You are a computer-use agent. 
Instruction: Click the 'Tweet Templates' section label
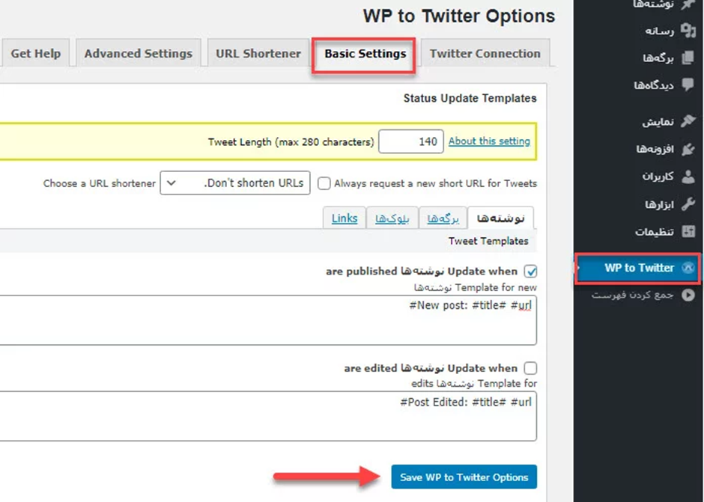click(488, 242)
